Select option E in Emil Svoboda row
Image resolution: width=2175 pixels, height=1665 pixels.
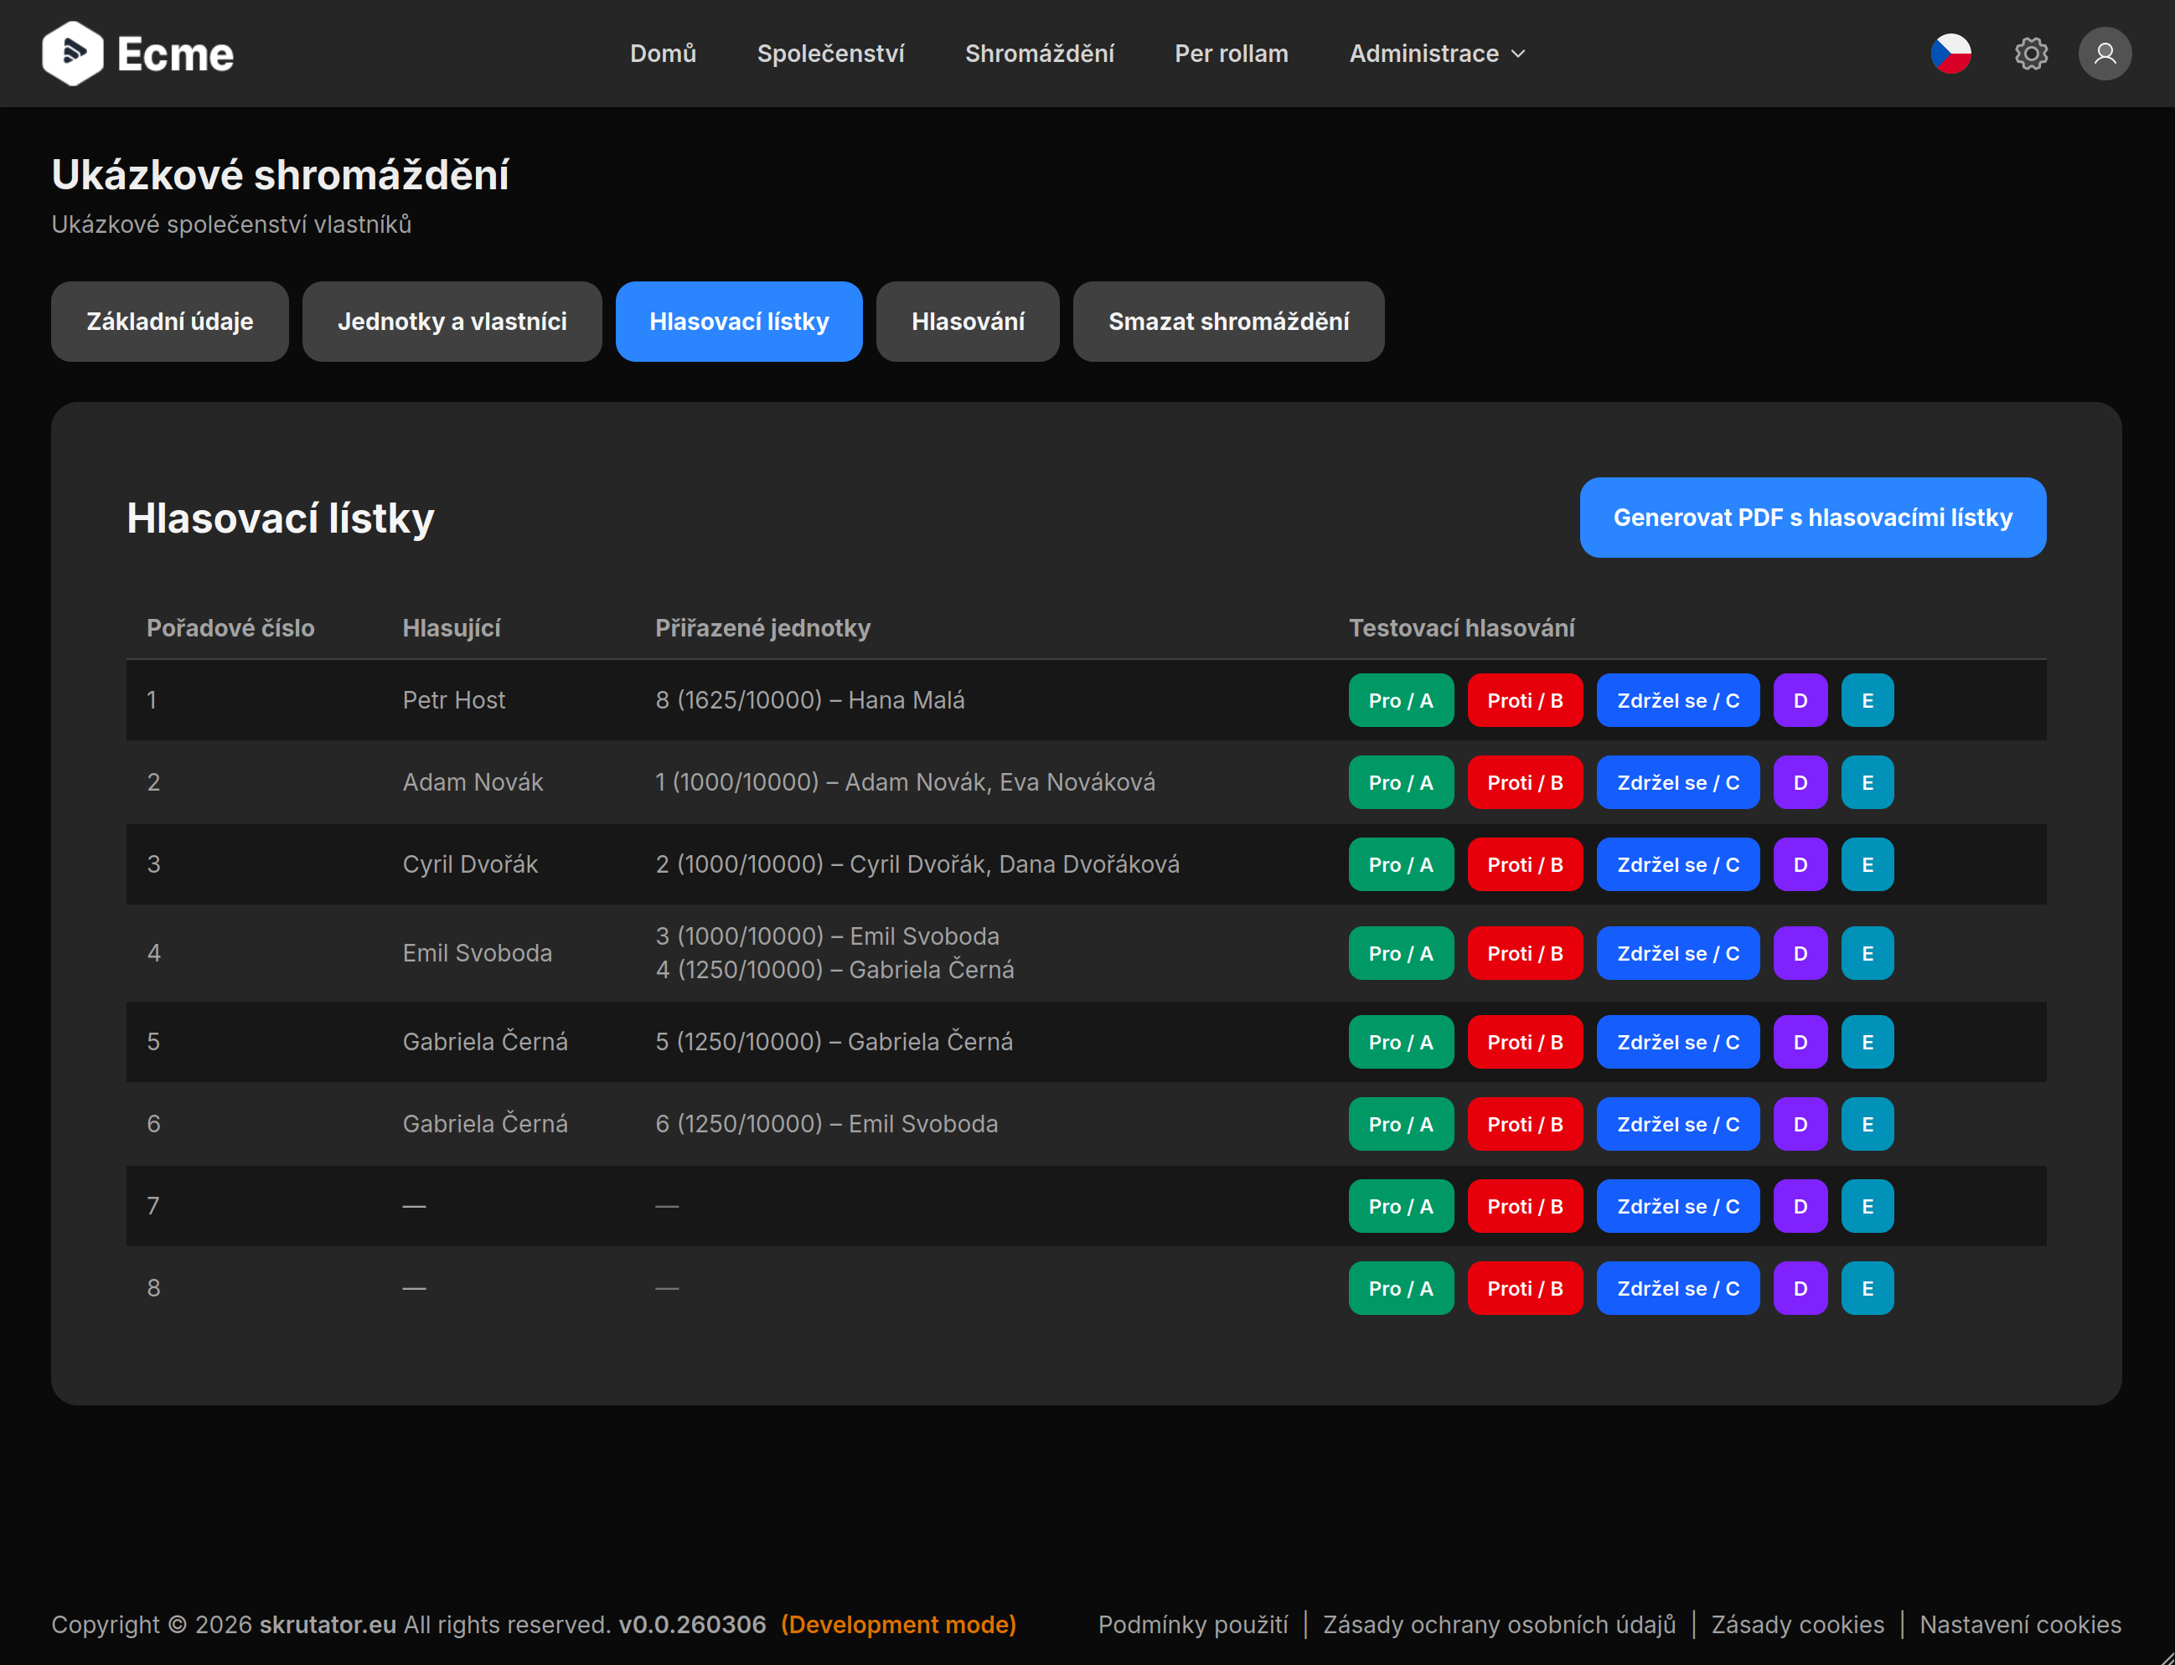tap(1868, 953)
